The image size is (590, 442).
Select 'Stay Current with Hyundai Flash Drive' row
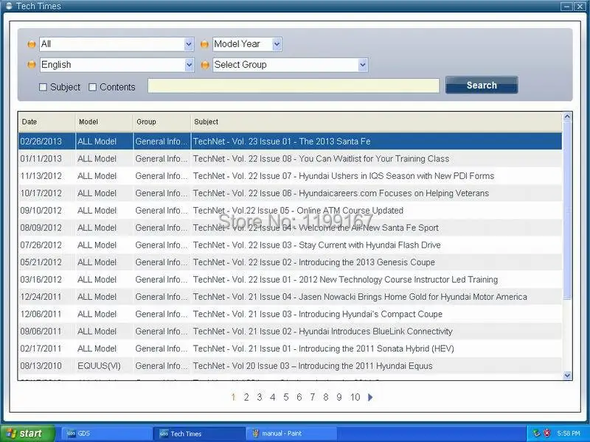[x=290, y=245]
